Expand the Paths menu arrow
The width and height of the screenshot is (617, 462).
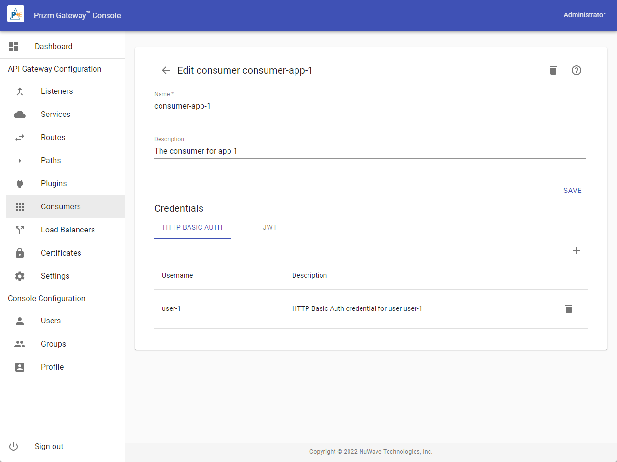pyautogui.click(x=20, y=160)
